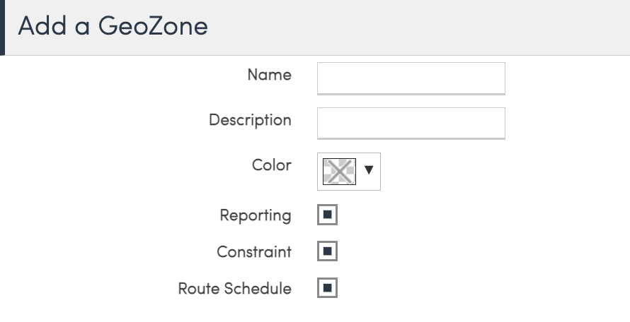630x322 pixels.
Task: Tick the Route Schedule checkbox
Action: pyautogui.click(x=327, y=288)
